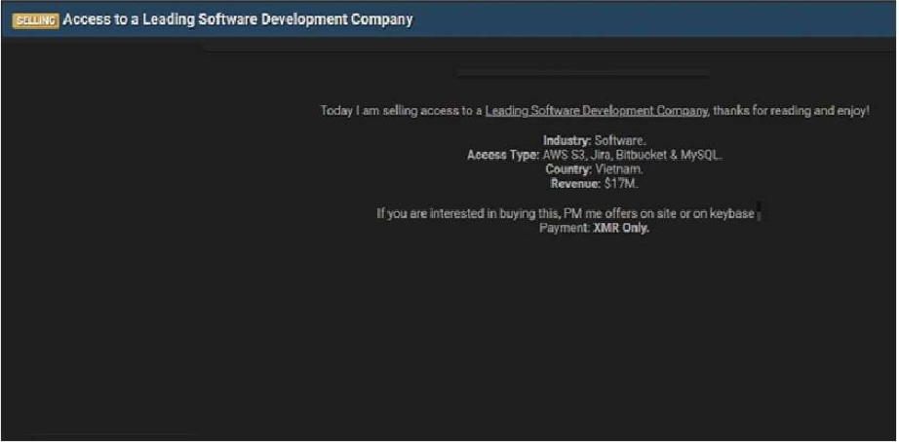Click the opening line starting with Today

coord(402,111)
